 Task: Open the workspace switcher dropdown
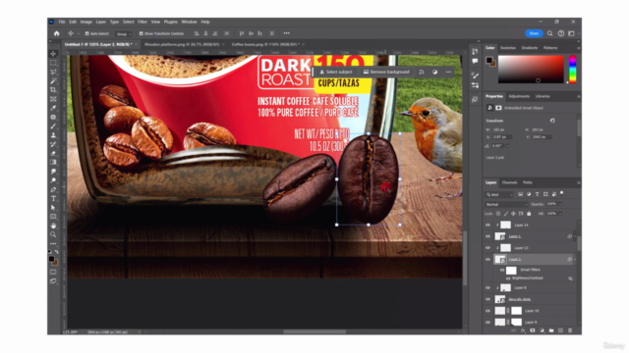[571, 33]
